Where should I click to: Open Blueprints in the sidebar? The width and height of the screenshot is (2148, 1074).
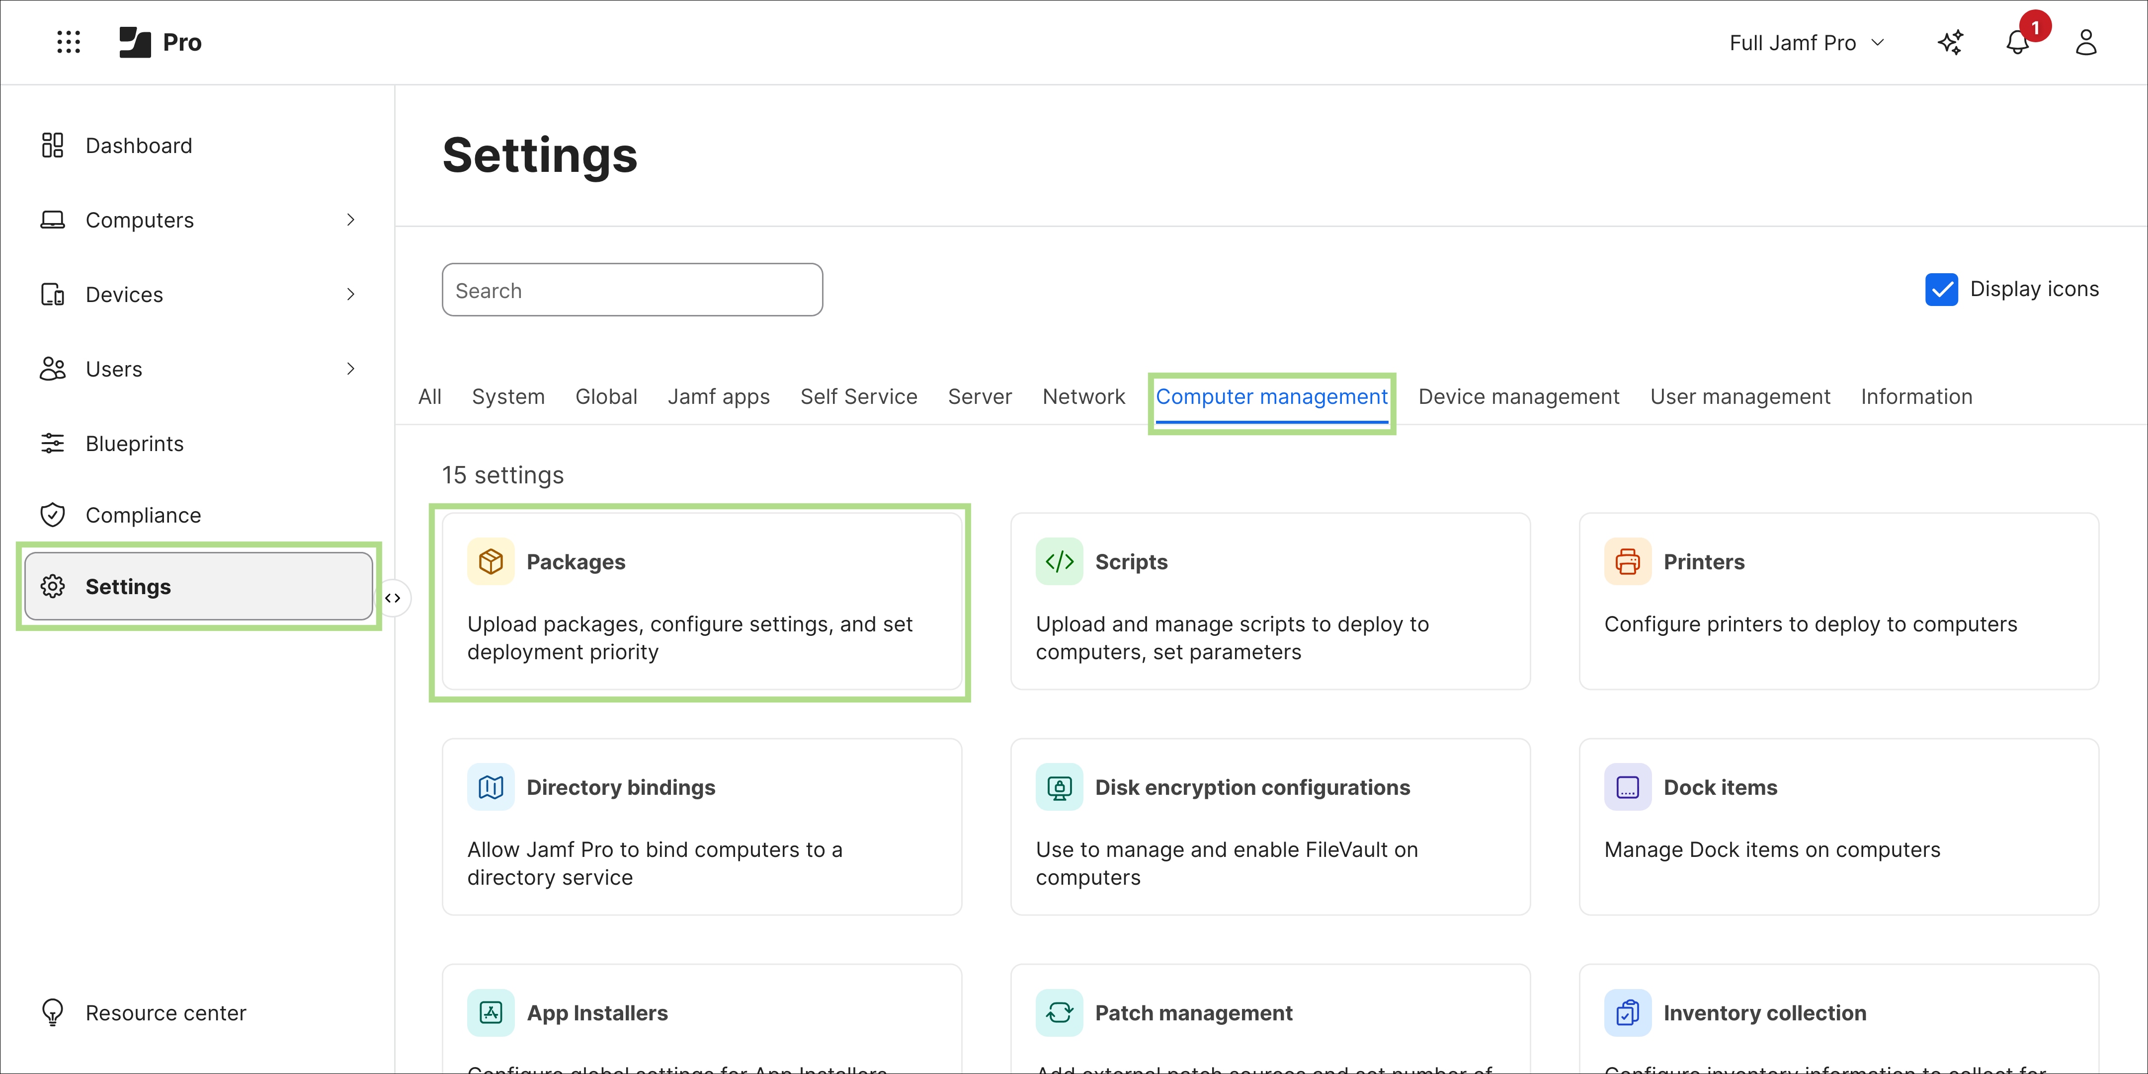pos(134,443)
